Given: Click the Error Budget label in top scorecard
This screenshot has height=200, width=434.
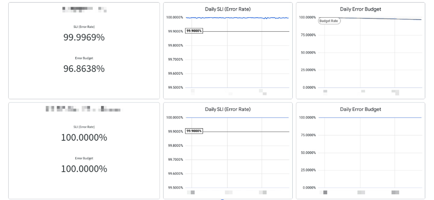Looking at the screenshot, I should point(84,58).
